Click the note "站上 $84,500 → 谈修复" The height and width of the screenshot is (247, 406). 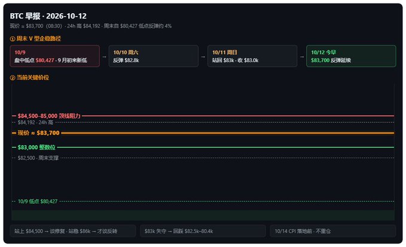point(73,231)
